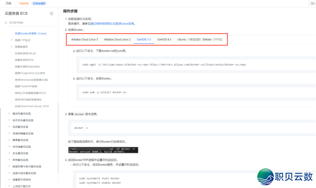Expand 镜像最佳实践 tree arrow
The height and width of the screenshot is (188, 316).
coord(9,140)
